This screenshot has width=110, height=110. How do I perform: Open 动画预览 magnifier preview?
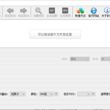38,11
